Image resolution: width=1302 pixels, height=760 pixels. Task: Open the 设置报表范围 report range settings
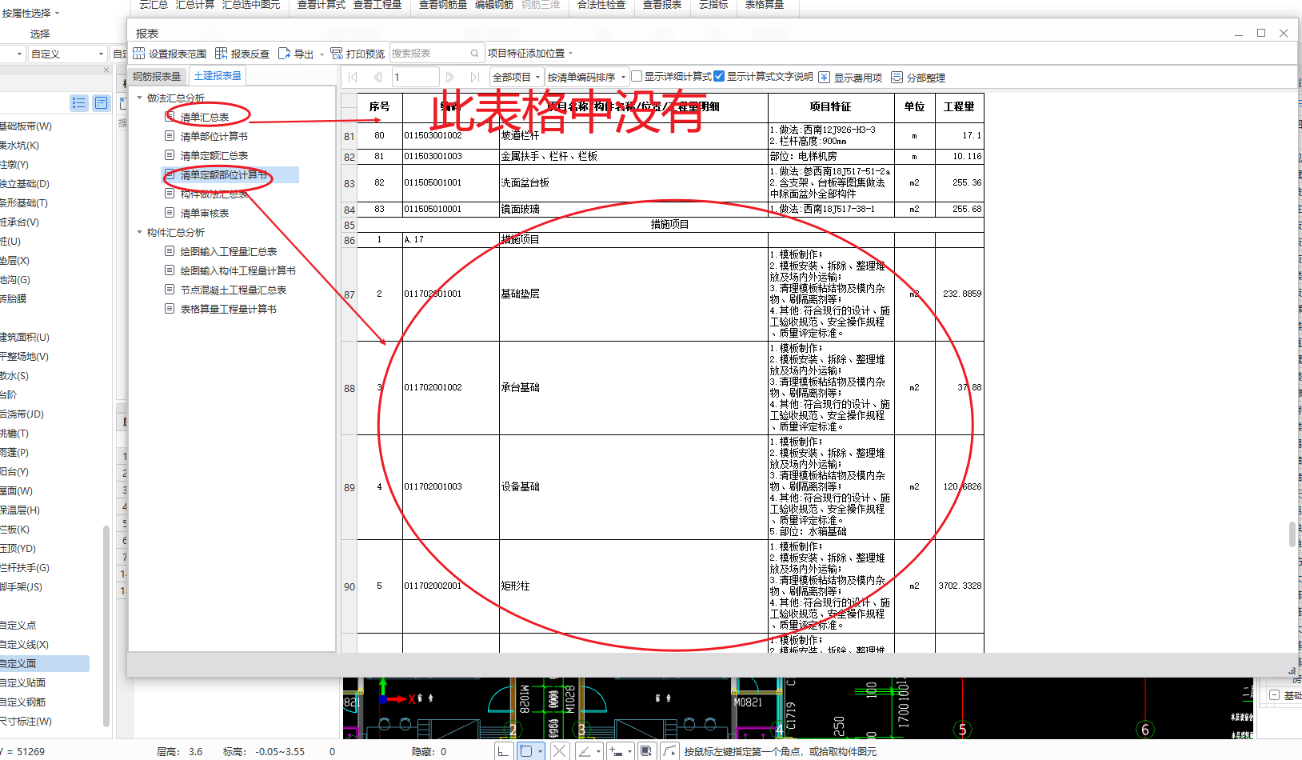click(170, 54)
